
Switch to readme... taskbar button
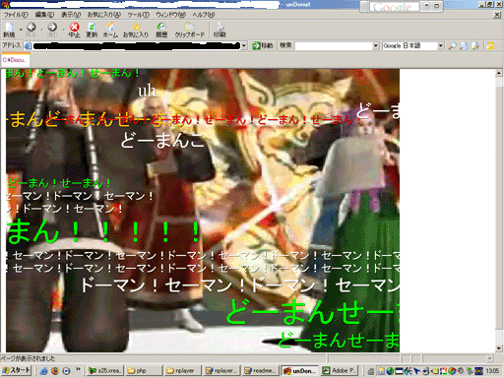[x=261, y=371]
